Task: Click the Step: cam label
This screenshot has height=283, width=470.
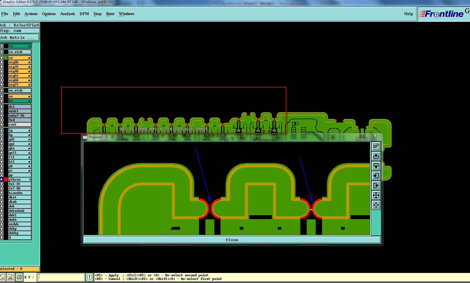Action: (x=20, y=31)
